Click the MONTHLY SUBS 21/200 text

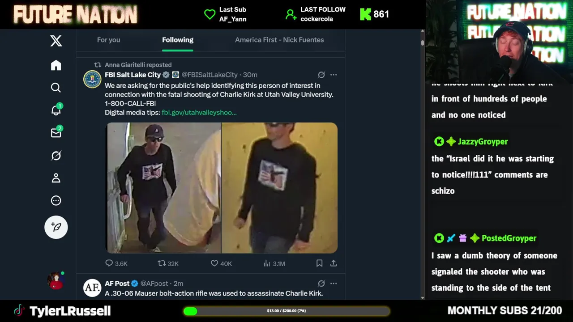tap(505, 311)
